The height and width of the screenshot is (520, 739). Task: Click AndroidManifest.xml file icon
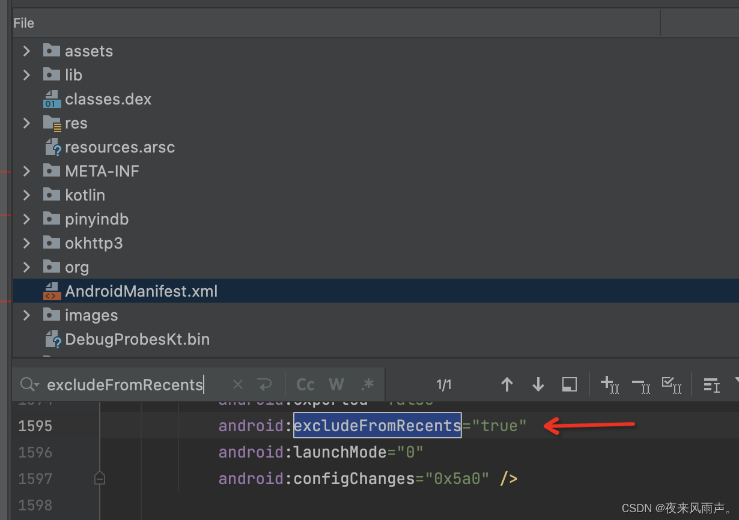pyautogui.click(x=52, y=291)
